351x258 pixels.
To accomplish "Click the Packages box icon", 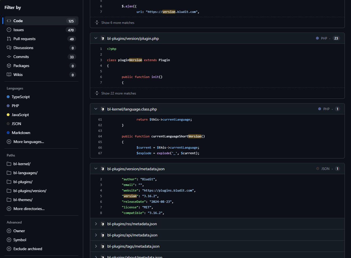I will 9,66.
